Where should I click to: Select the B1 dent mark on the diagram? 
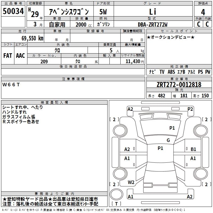click(193, 149)
